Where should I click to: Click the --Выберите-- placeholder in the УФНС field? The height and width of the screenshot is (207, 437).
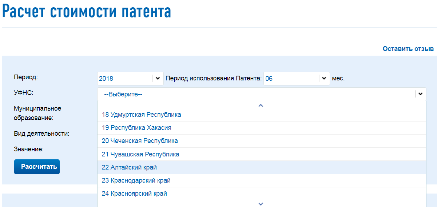[123, 94]
